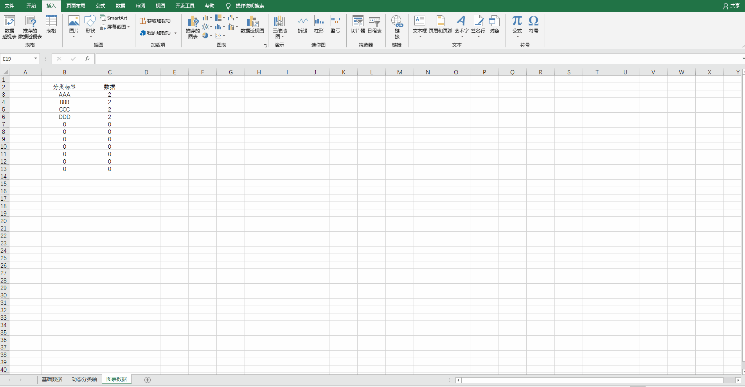Click the horizontal scrollbar right arrow

738,380
